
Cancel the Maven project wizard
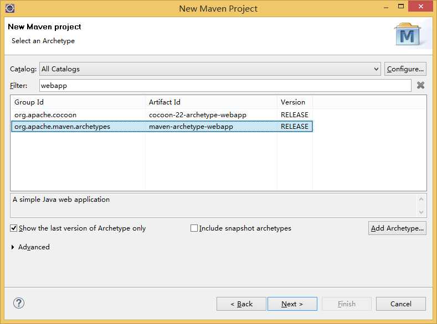coord(401,304)
